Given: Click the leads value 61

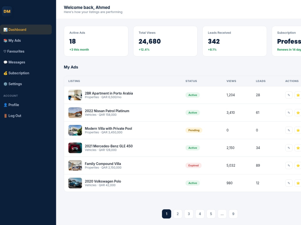Looking at the screenshot, I should tap(258, 113).
